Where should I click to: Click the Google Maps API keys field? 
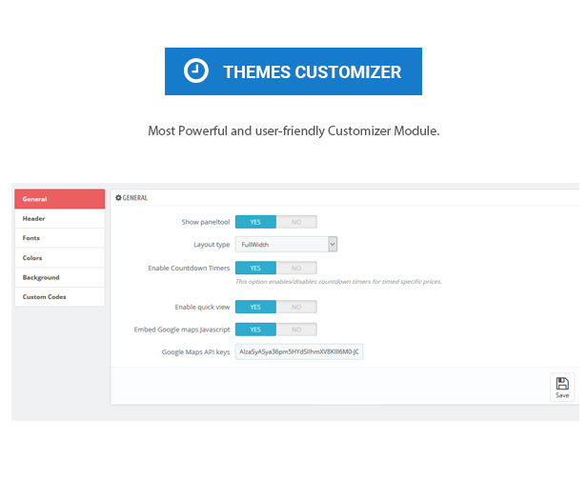click(298, 352)
